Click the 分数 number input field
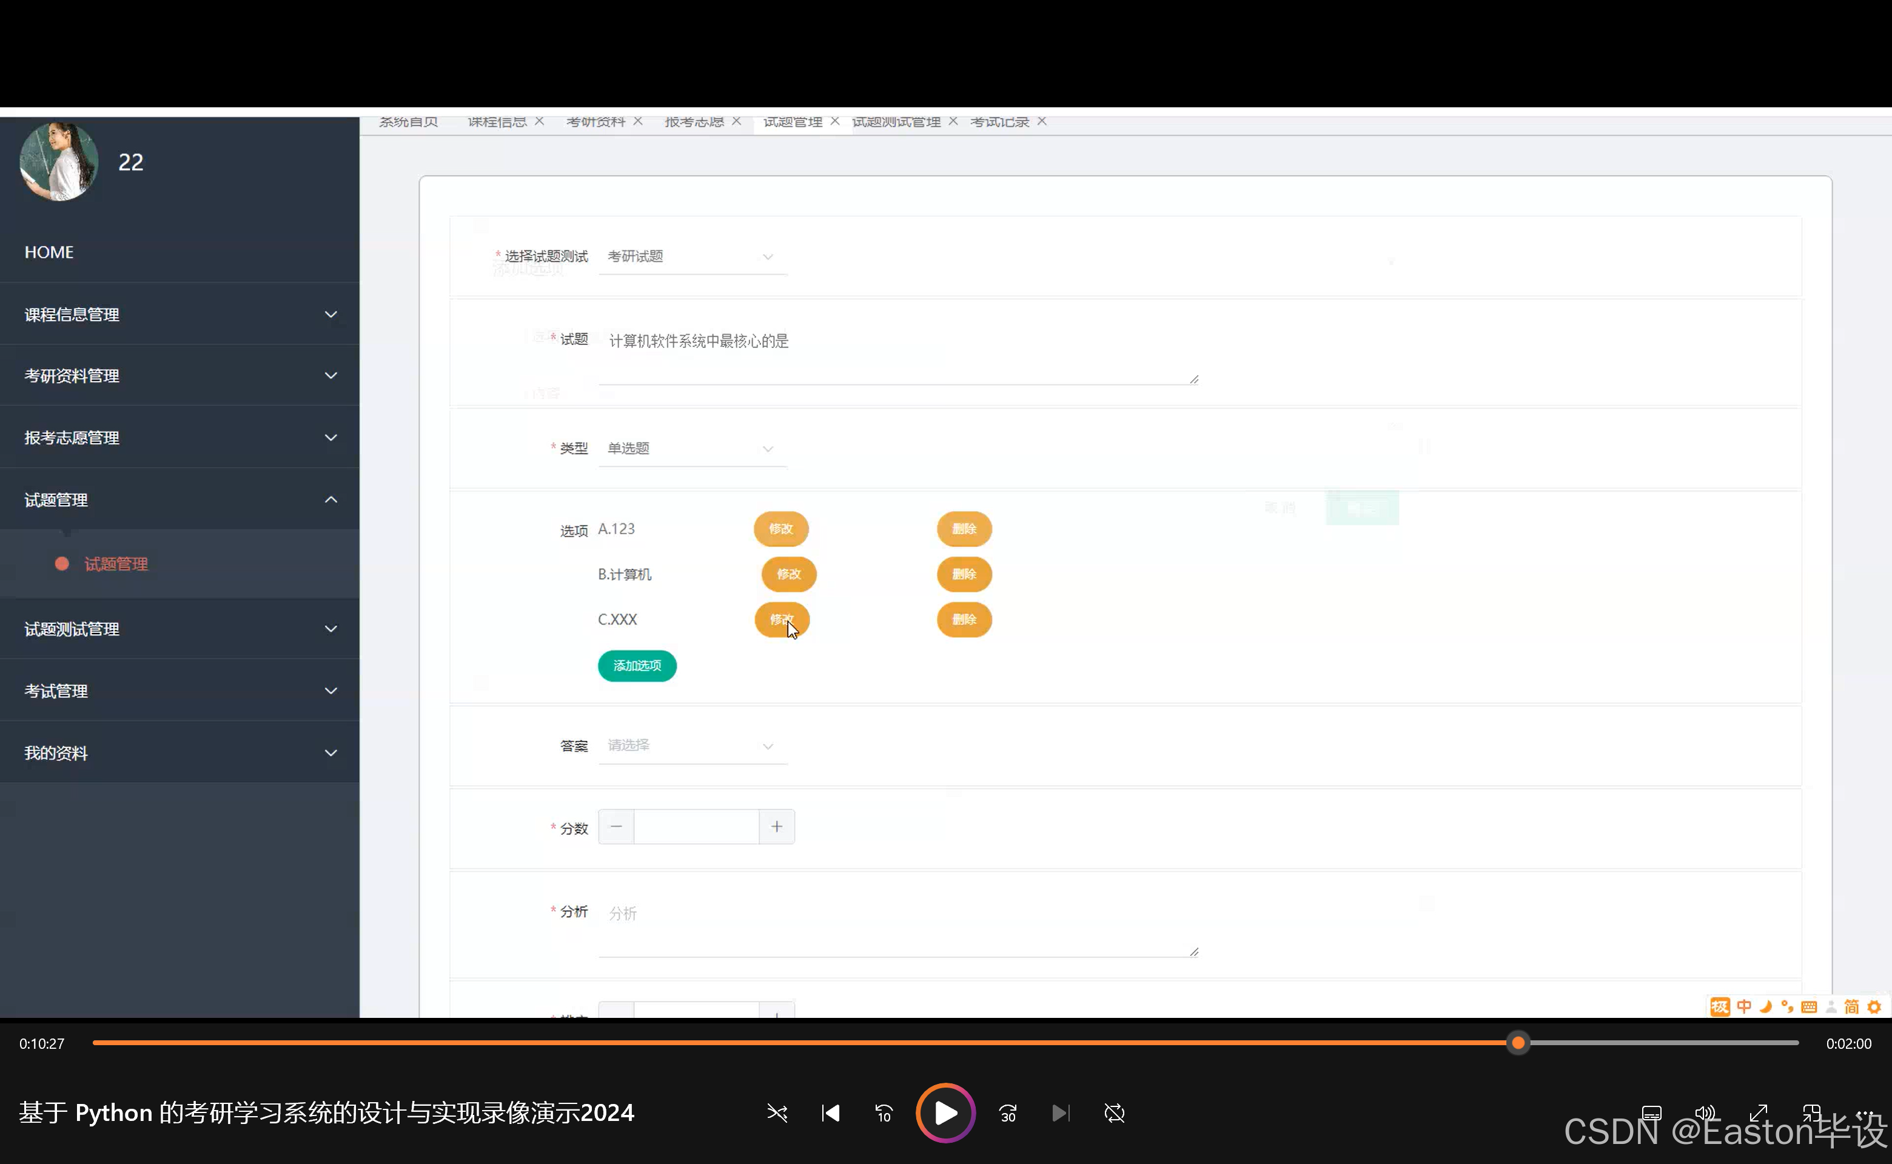 [x=696, y=827]
